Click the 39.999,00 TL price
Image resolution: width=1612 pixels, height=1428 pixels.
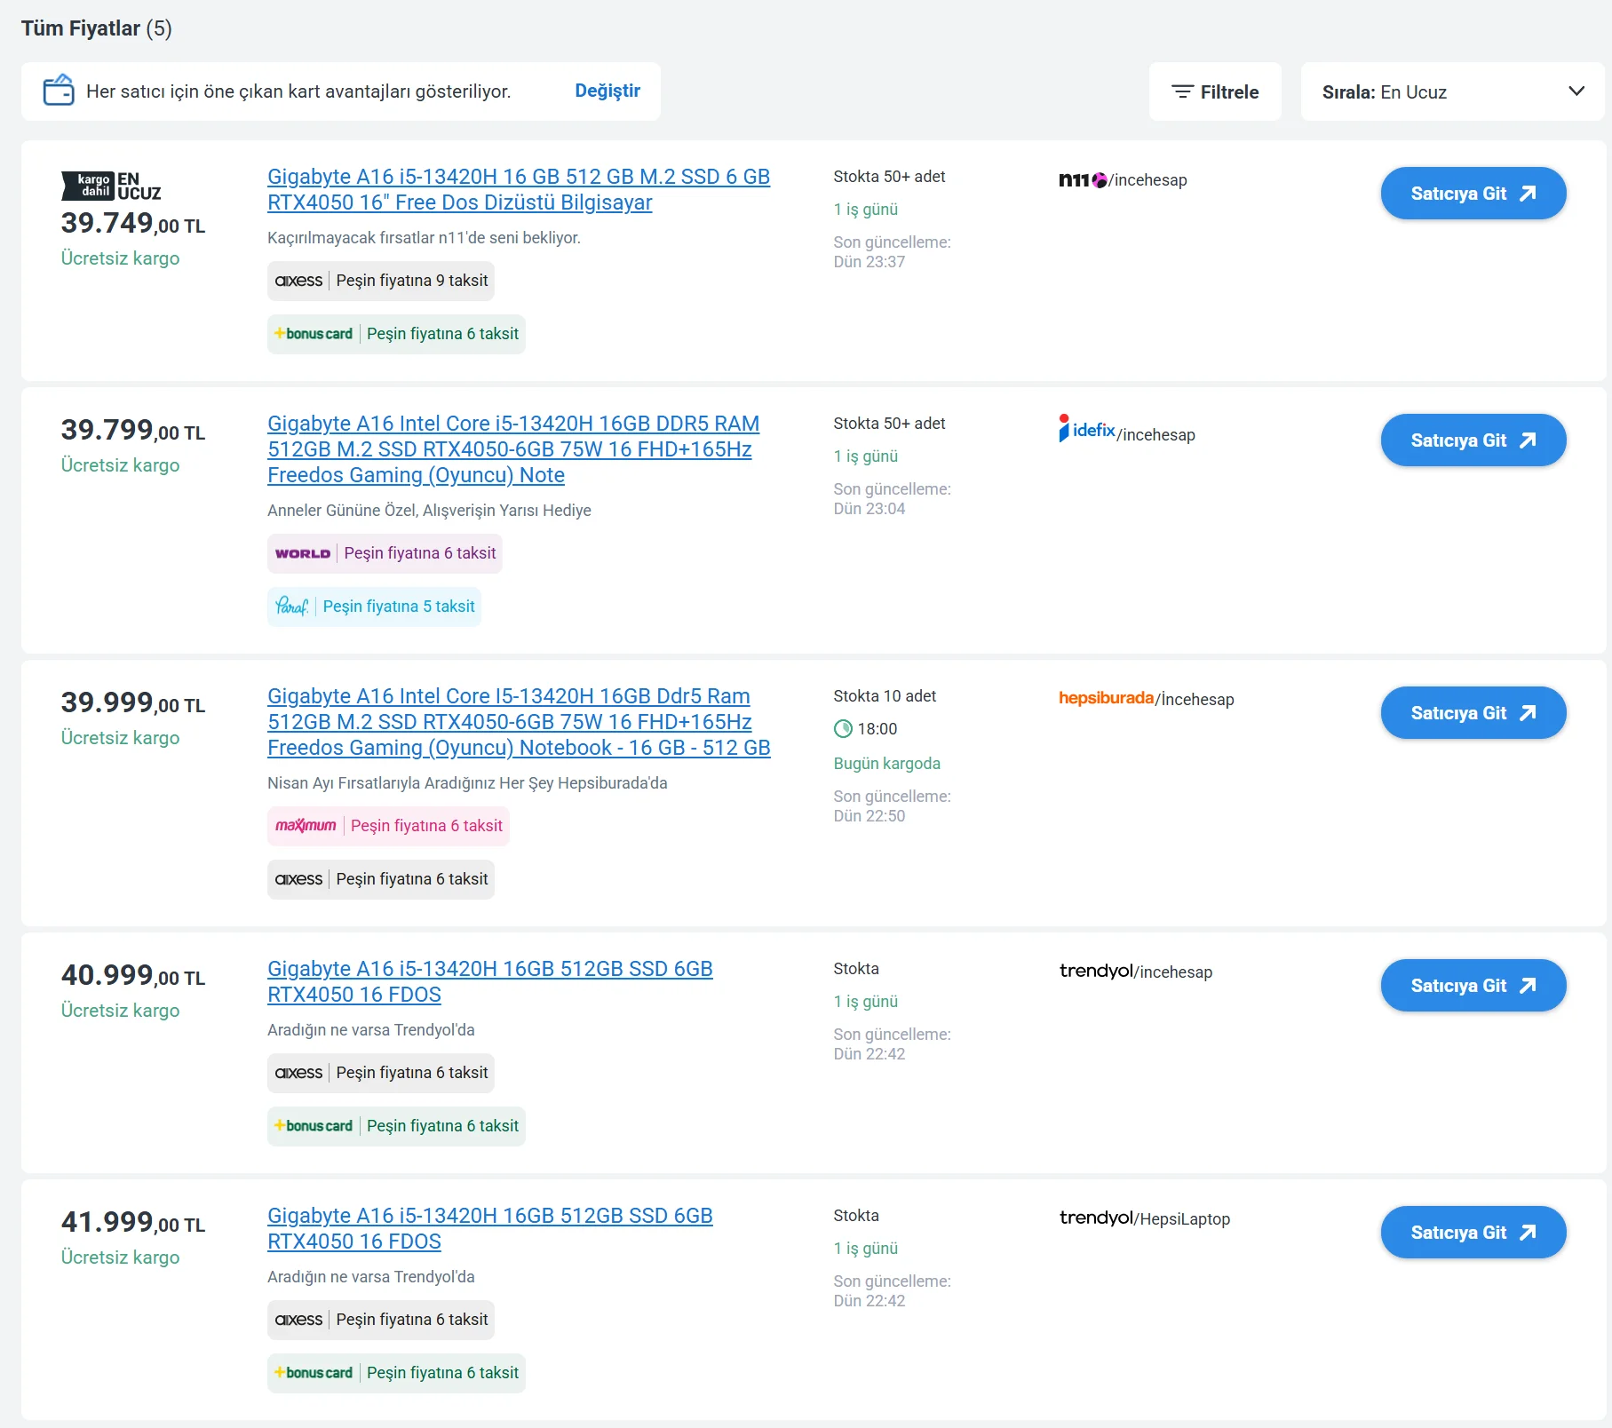[133, 702]
